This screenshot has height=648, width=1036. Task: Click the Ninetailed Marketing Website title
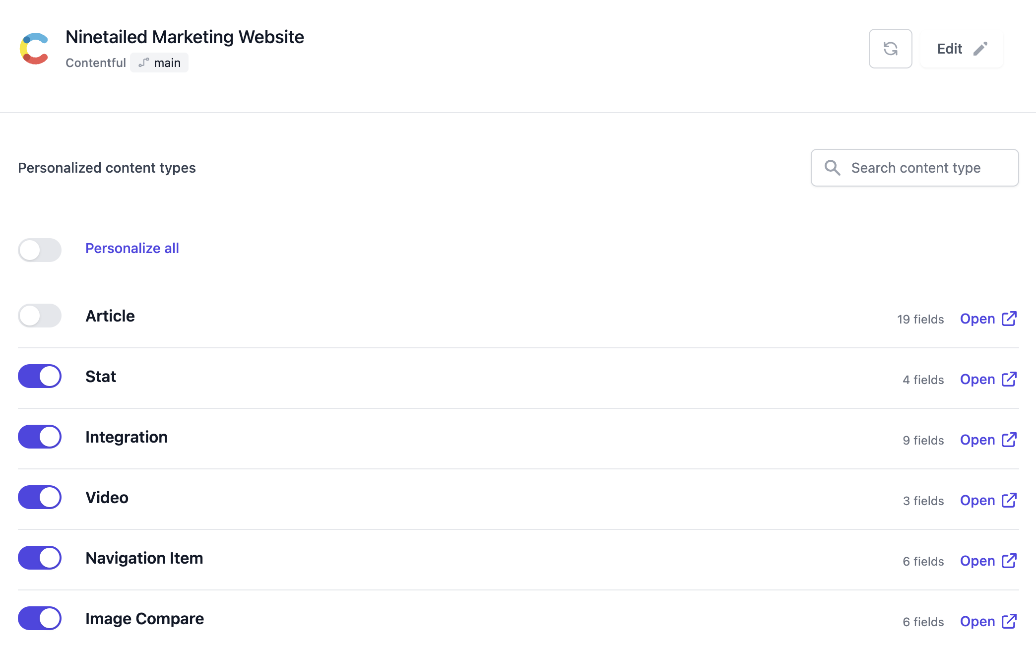[185, 37]
